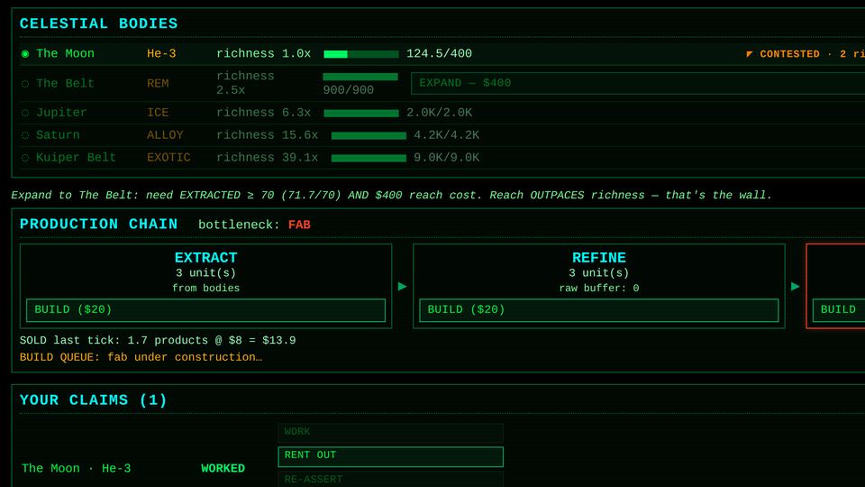
Task: Build an EXTRACT unit for $20
Action: 205,310
